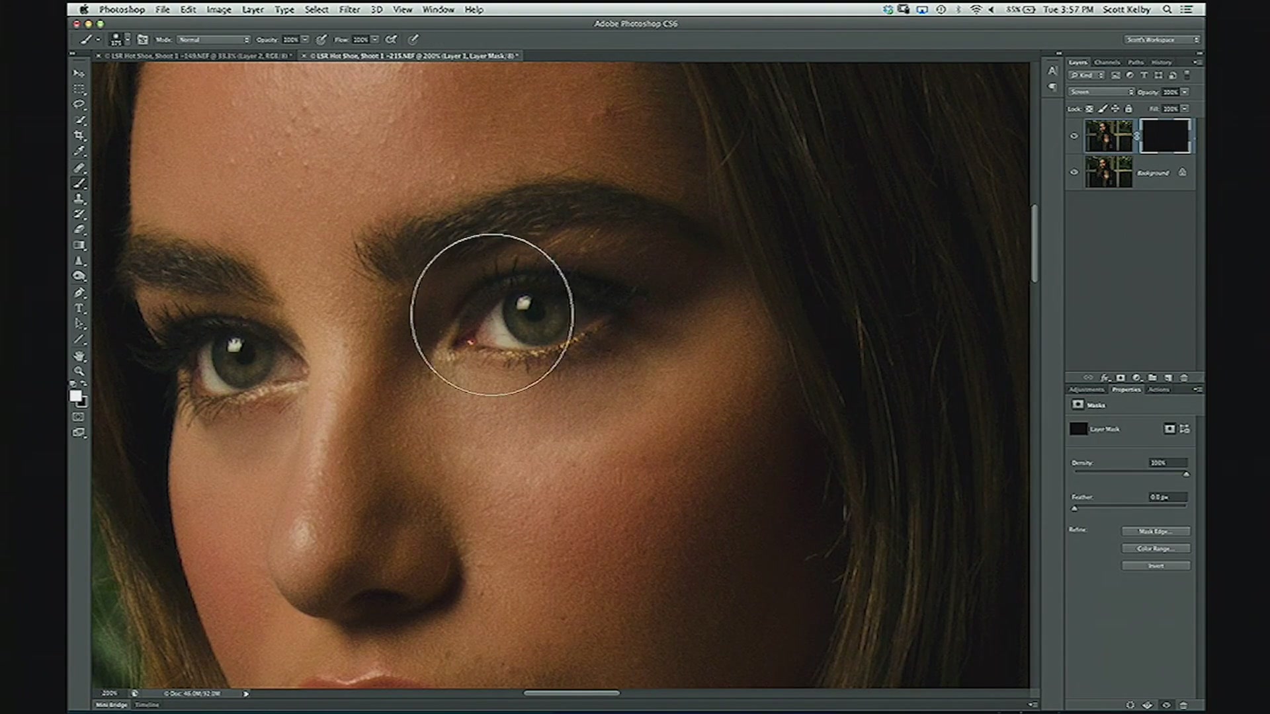Create new fill or adjustment layer
This screenshot has width=1270, height=714.
[1136, 377]
